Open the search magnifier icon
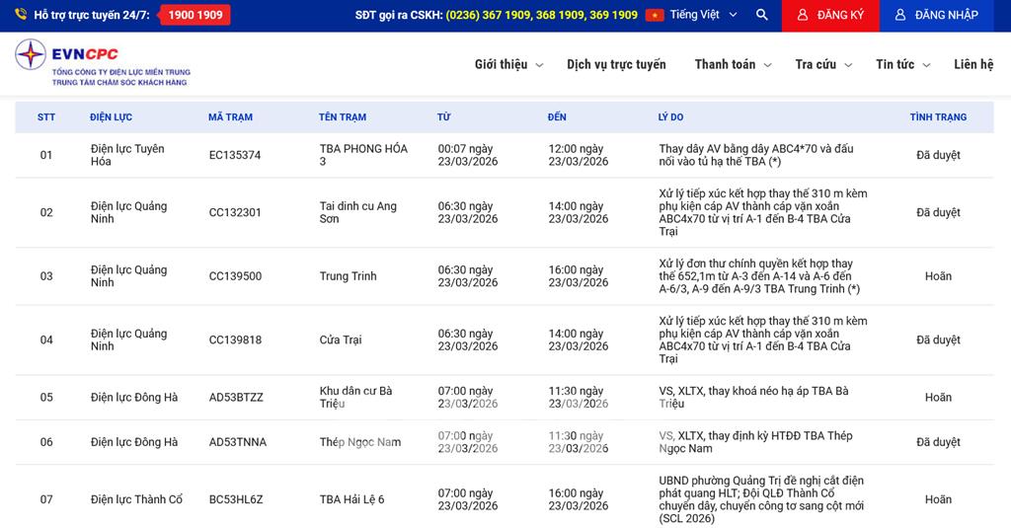The image size is (1011, 528). [x=761, y=15]
